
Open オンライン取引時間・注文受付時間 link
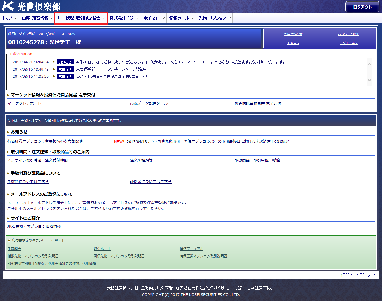pos(37,160)
